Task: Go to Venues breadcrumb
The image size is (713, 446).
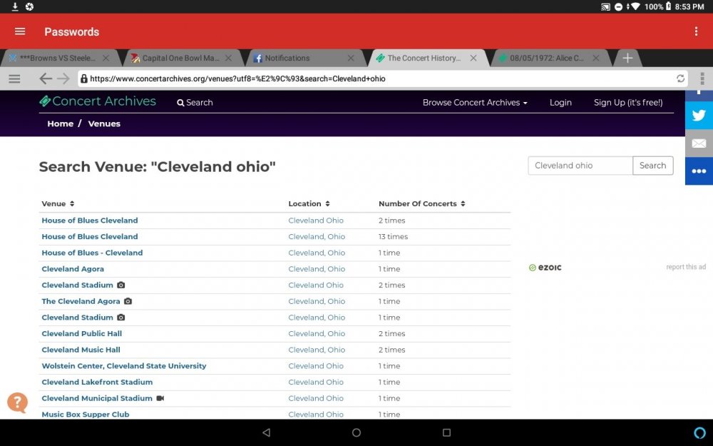Action: click(x=104, y=123)
